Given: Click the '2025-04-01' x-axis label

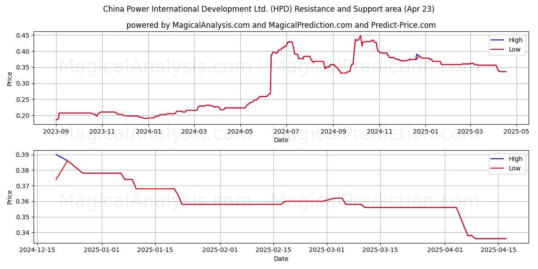Looking at the screenshot, I should (x=446, y=250).
